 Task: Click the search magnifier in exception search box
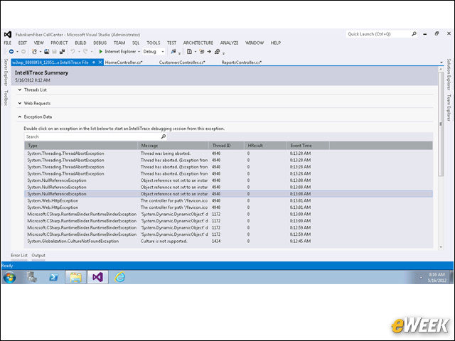(x=164, y=136)
